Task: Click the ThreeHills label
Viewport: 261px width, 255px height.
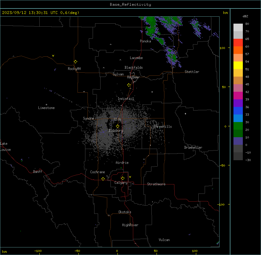Action: (x=163, y=127)
